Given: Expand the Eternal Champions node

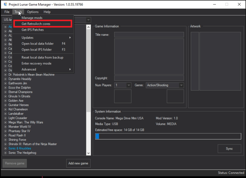Looking at the screenshot, I should pyautogui.click(x=5, y=92).
